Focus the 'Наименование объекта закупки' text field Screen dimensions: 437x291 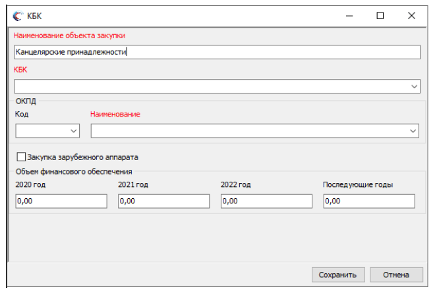[216, 52]
